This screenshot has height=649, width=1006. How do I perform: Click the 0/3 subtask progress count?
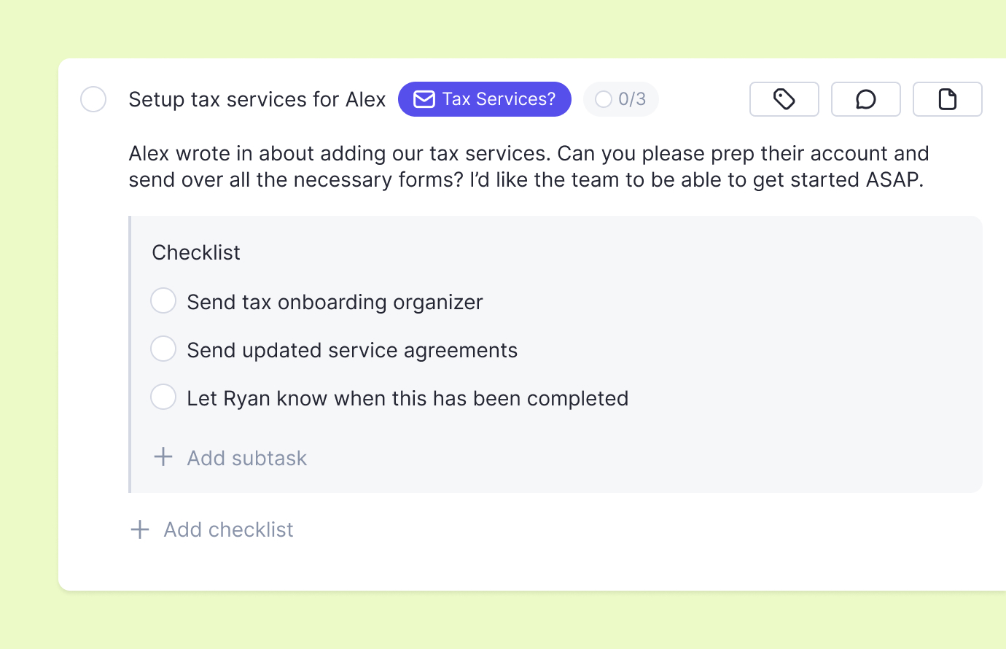pos(632,99)
